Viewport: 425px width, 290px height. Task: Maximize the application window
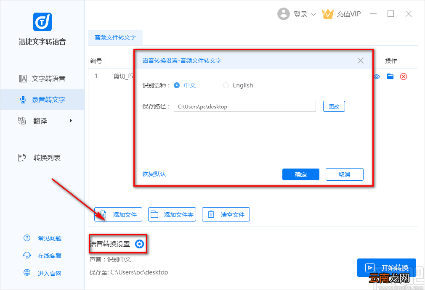pos(390,14)
